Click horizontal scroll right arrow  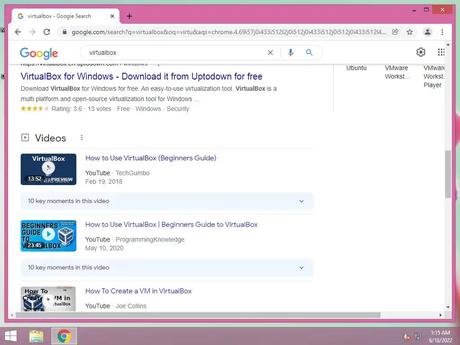(440, 315)
